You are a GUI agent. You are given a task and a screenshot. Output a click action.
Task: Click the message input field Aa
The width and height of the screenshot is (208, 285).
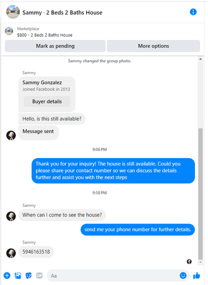coord(114,275)
